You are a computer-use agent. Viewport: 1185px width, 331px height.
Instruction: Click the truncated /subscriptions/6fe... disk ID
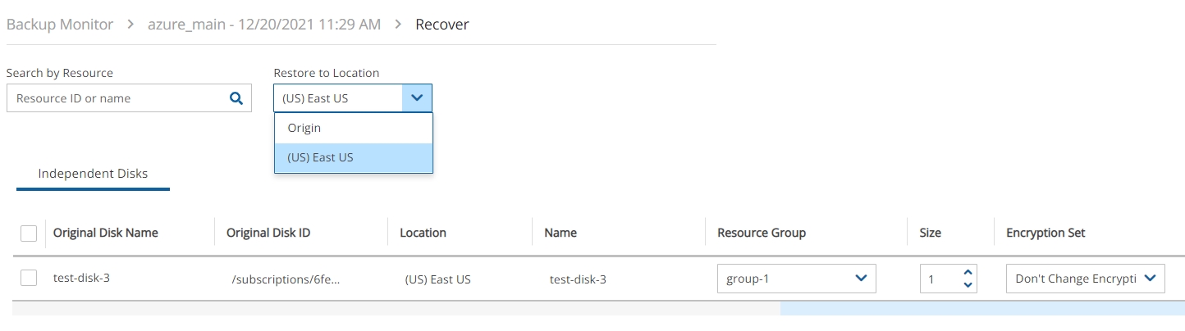(286, 279)
